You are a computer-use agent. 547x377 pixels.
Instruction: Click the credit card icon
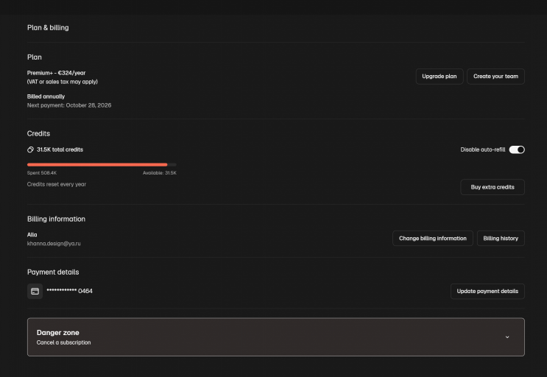pyautogui.click(x=35, y=291)
